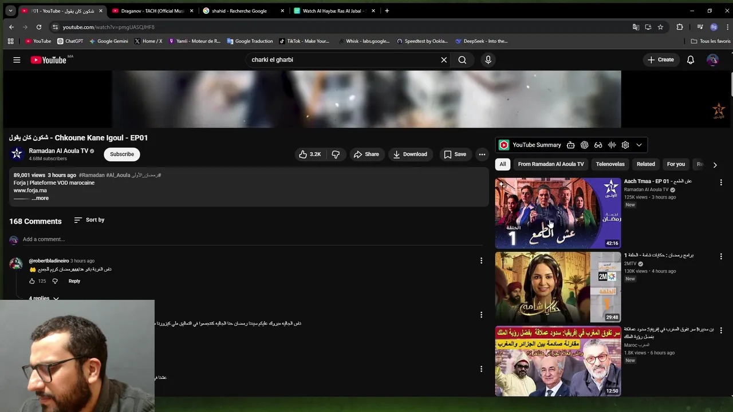Select the Related filter chip
The image size is (733, 412).
pos(646,164)
